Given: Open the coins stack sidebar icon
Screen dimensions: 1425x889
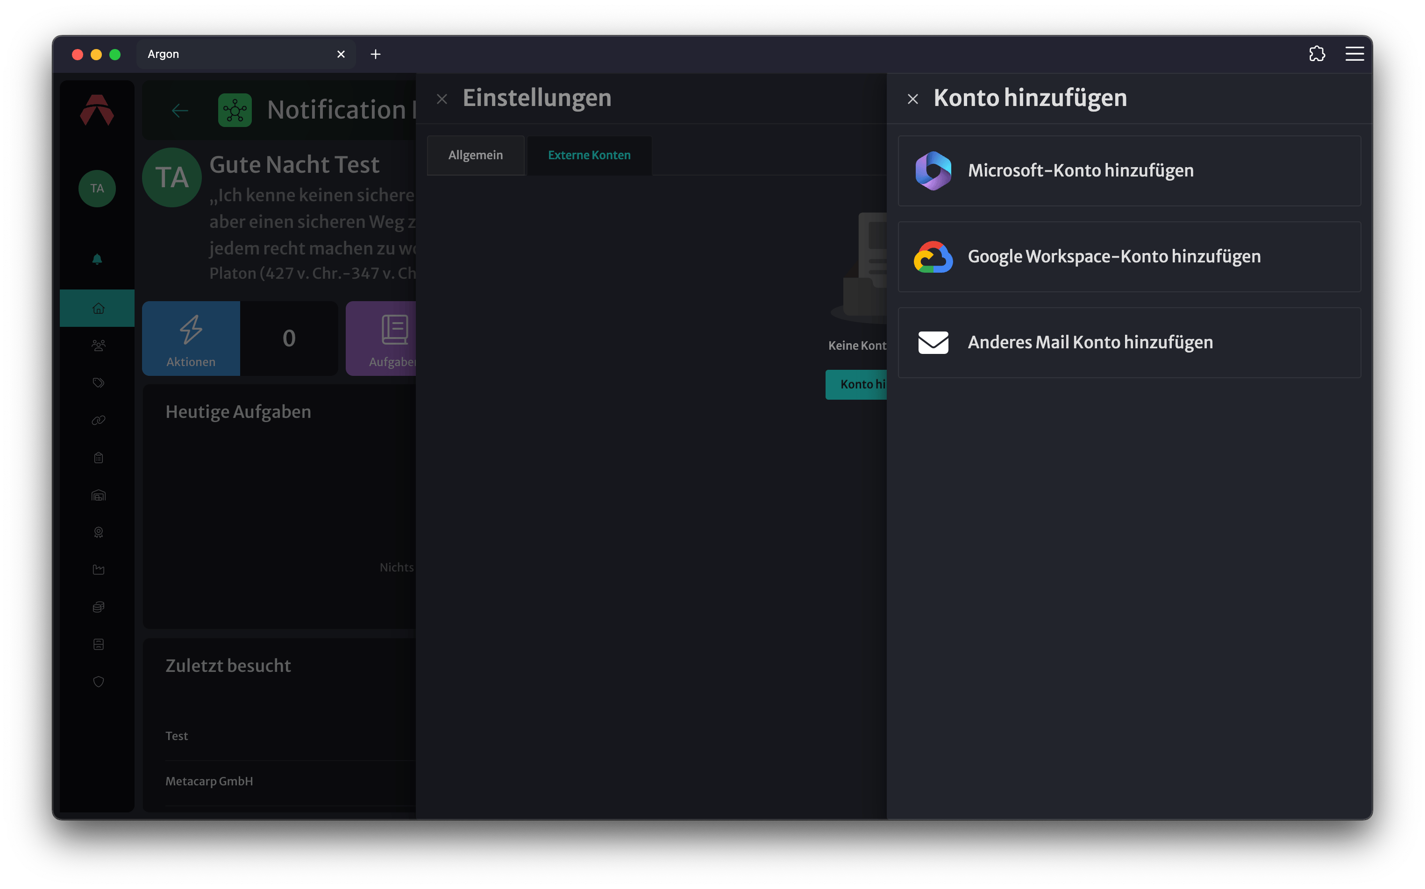Looking at the screenshot, I should pyautogui.click(x=98, y=607).
